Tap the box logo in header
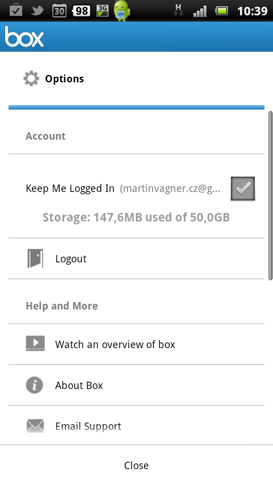273x485 pixels. click(x=24, y=36)
